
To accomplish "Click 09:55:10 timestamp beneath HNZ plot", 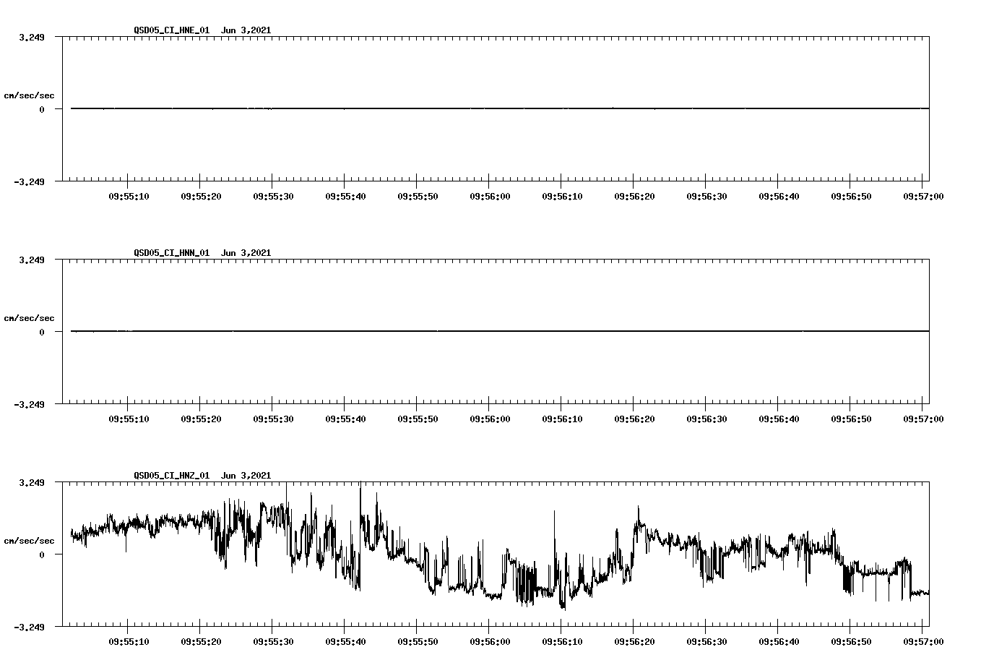I will pyautogui.click(x=129, y=641).
